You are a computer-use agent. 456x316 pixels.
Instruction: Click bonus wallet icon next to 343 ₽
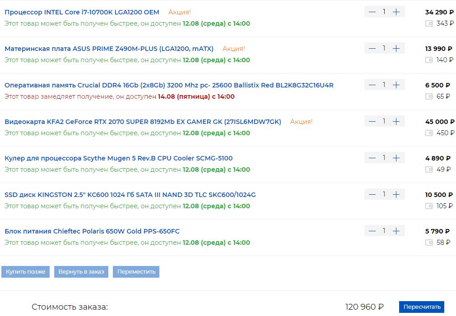[x=429, y=23]
